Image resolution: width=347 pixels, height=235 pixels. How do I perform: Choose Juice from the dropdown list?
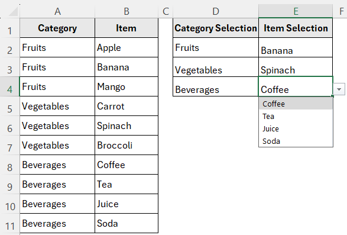click(x=296, y=129)
